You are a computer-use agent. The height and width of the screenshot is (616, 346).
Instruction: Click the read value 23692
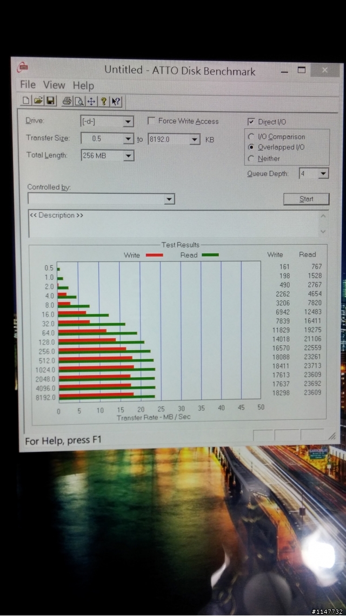pyautogui.click(x=312, y=384)
